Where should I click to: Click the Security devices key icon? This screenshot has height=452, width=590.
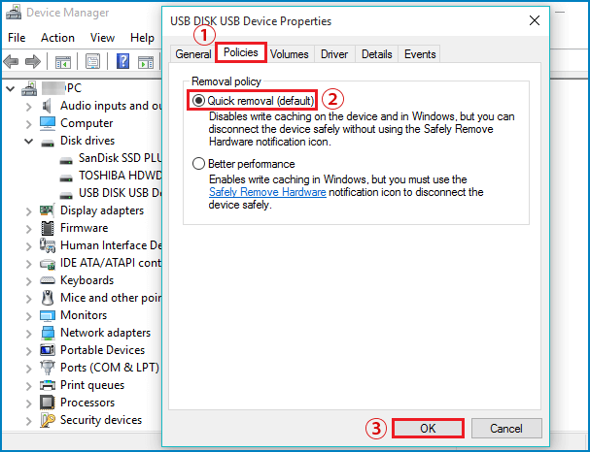click(48, 420)
